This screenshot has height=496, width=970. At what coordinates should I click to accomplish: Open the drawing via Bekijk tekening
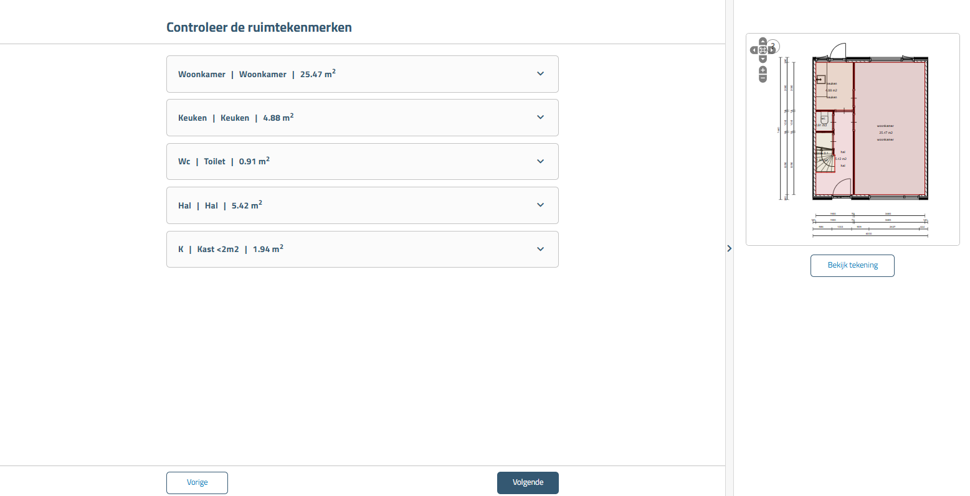[x=852, y=265]
